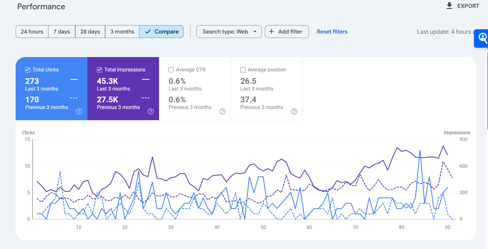Click the tallest solid blue clicks spike
Viewport: 488px width, 249px height.
pyautogui.click(x=420, y=150)
